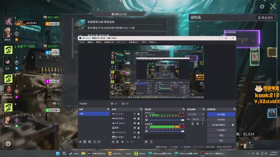Open virtual camera settings gear icon
This screenshot has height=157, width=280.
click(x=233, y=125)
